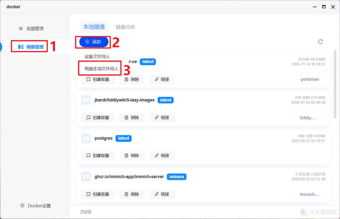
Task: Close the docker window
Action: (x=333, y=7)
